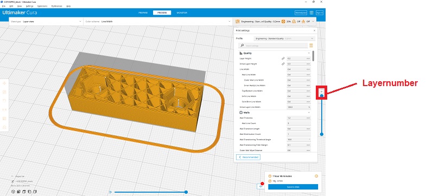Screen dimensions: 439x196
Task: Open the Profile dropdown
Action: tap(284, 38)
